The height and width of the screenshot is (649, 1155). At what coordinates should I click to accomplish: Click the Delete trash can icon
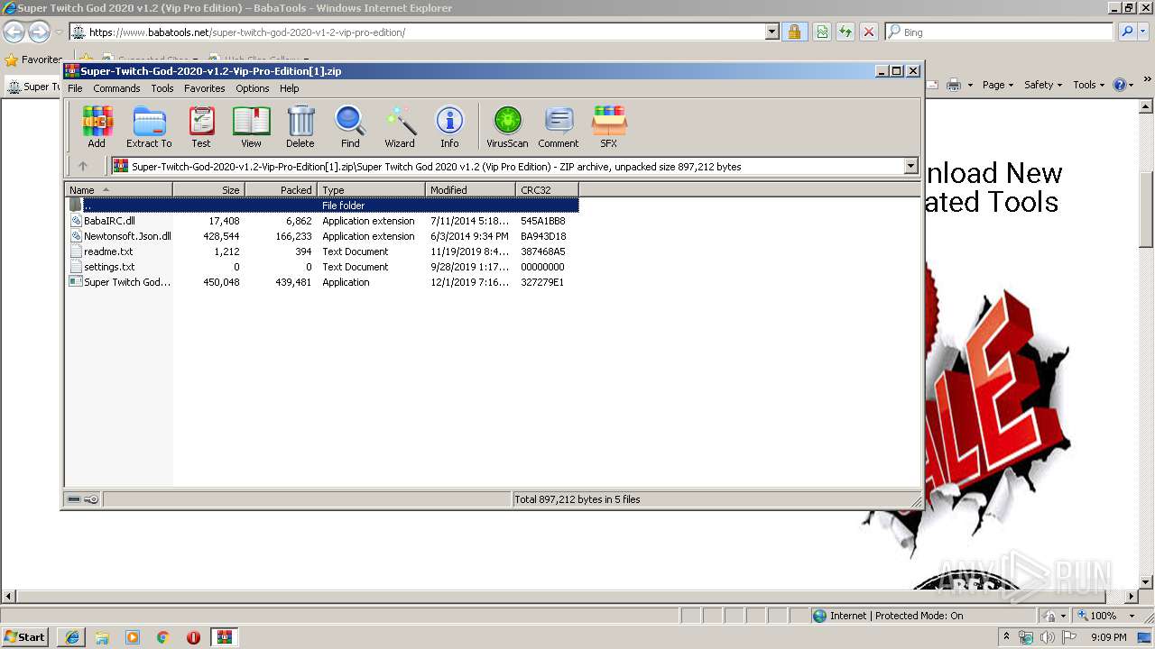[x=300, y=126]
